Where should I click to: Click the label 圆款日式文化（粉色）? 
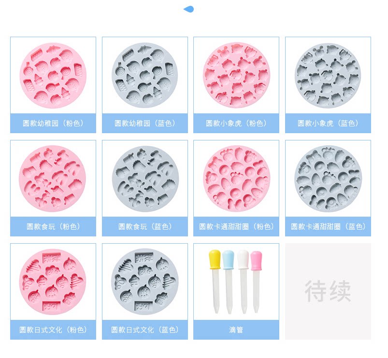(53, 330)
